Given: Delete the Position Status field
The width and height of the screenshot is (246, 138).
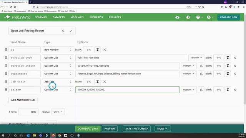Looking at the screenshot, I should pyautogui.click(x=235, y=66).
